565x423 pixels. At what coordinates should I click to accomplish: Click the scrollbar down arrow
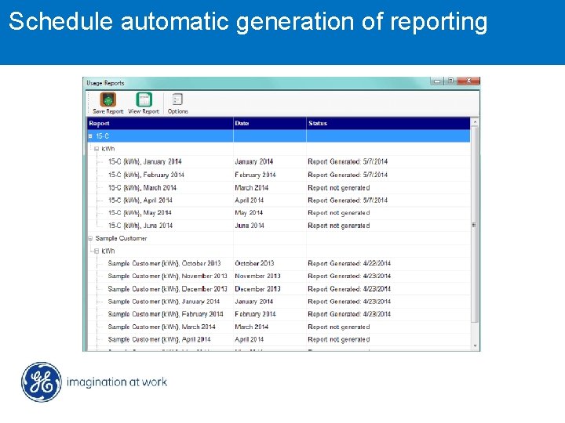pos(475,346)
